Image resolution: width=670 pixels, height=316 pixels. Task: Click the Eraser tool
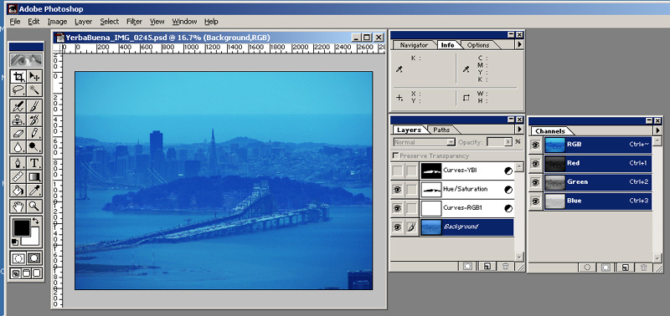[x=18, y=134]
